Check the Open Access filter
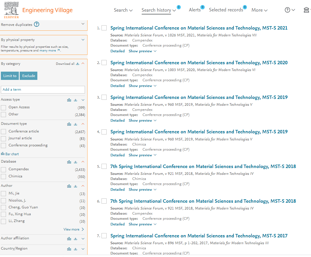Image resolution: width=311 pixels, height=257 pixels. [3, 108]
